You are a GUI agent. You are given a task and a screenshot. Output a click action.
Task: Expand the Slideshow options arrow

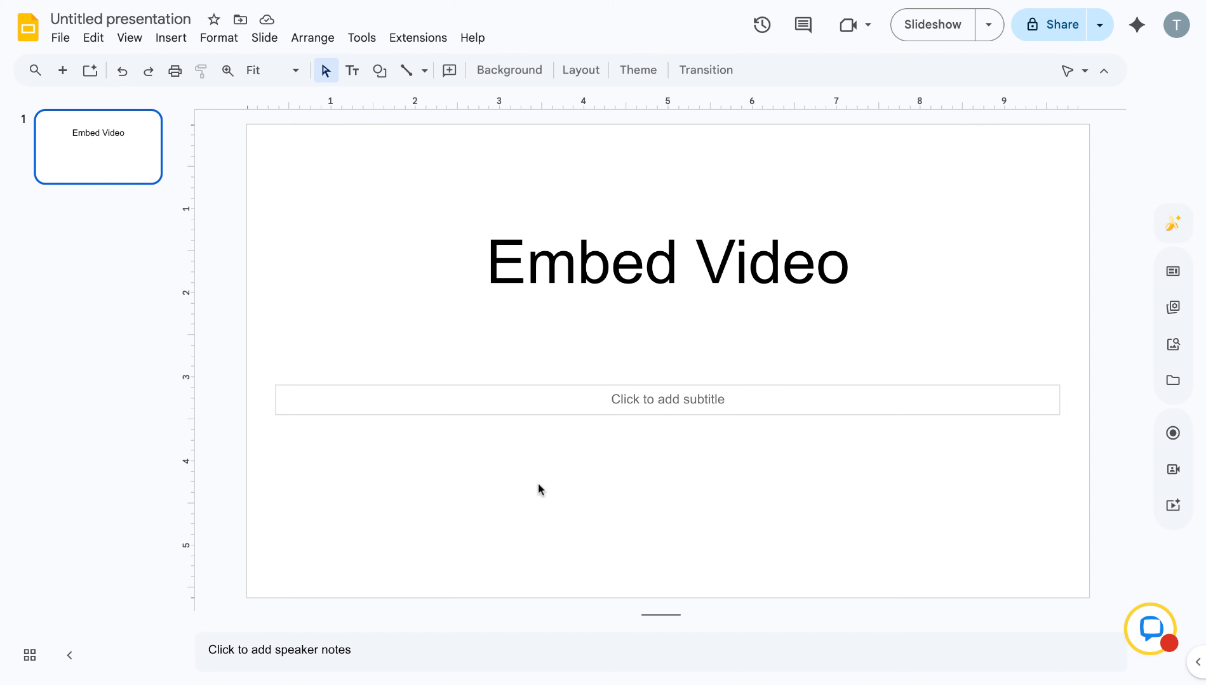[x=989, y=25]
